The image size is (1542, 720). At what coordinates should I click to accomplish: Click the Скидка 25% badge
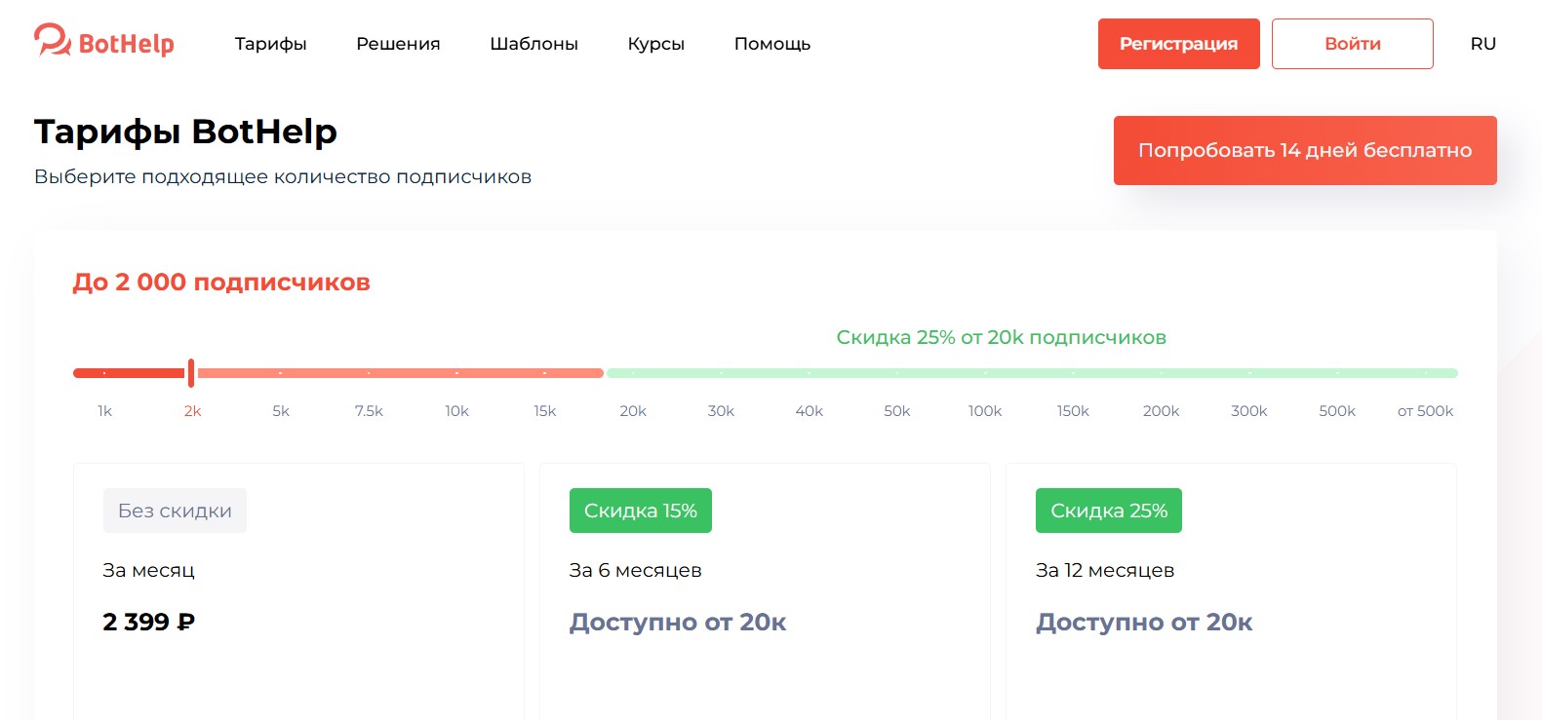[x=1108, y=511]
